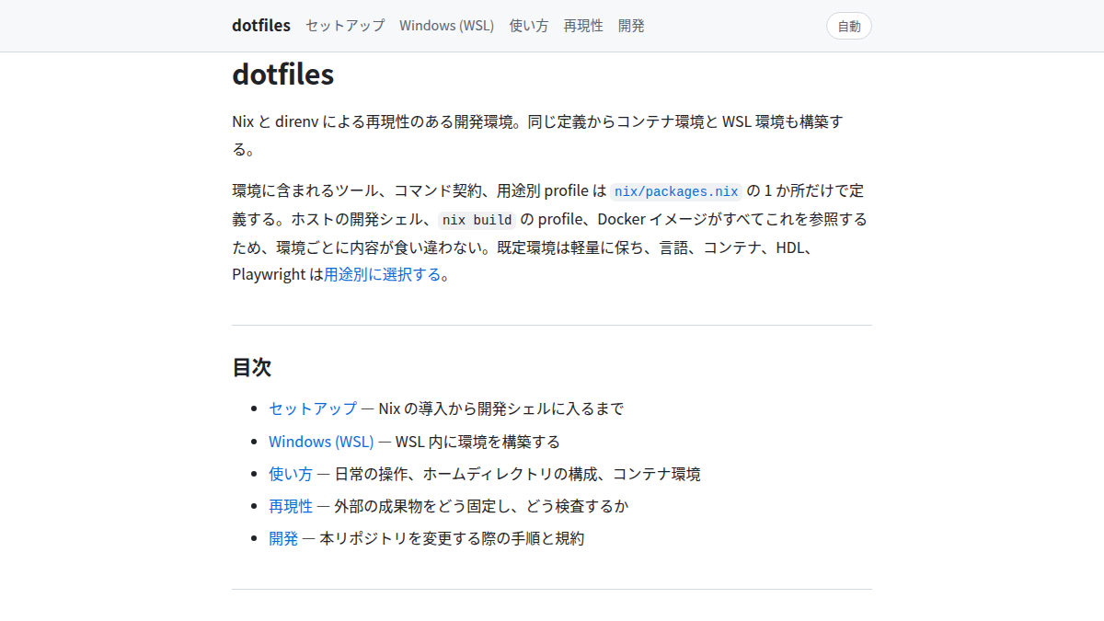Click the nix build inline code

(477, 220)
